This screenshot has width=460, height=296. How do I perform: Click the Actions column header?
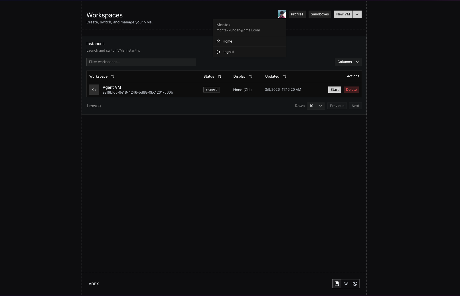click(x=353, y=76)
